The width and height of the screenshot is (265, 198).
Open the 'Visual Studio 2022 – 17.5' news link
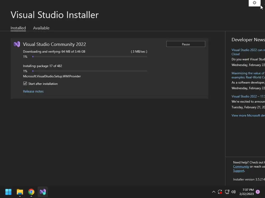point(248,96)
